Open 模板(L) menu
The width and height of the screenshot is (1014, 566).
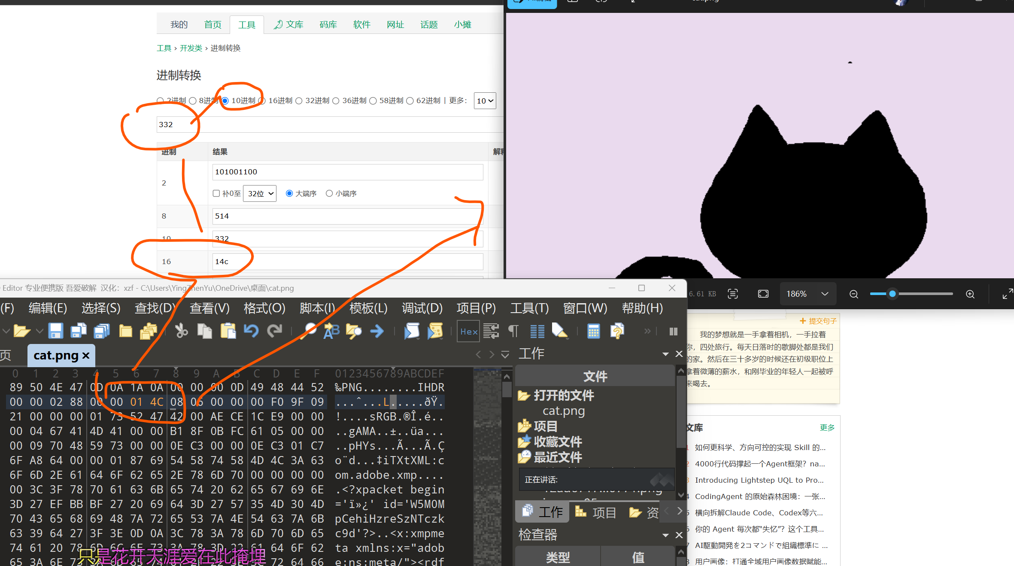(368, 308)
